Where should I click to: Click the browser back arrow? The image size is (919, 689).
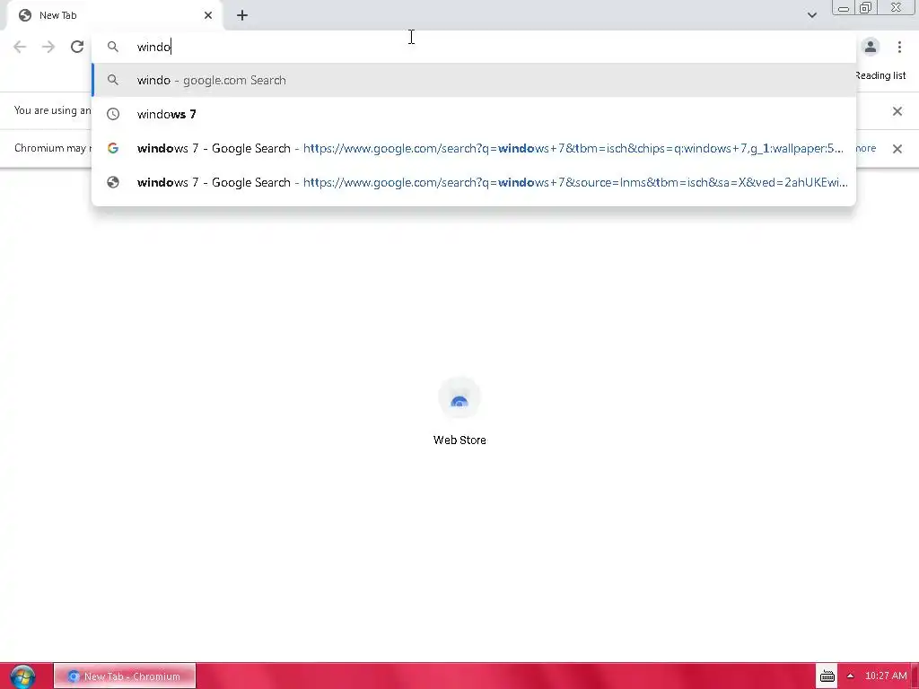pyautogui.click(x=20, y=47)
